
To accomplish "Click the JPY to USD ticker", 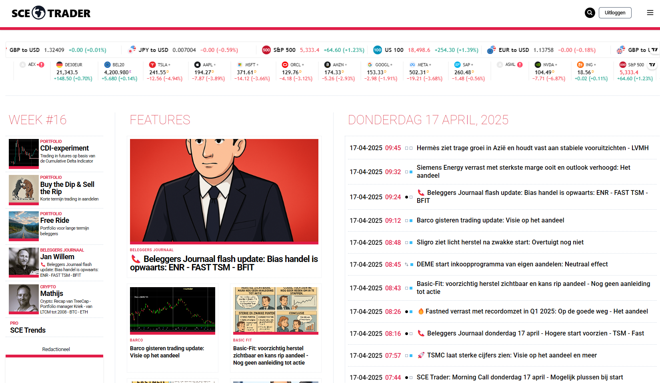I will (x=183, y=50).
